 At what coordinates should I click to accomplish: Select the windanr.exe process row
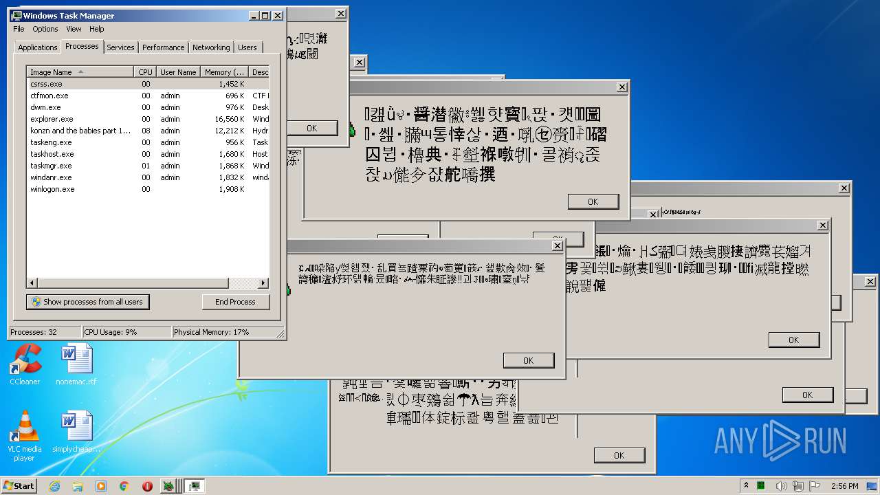[148, 177]
